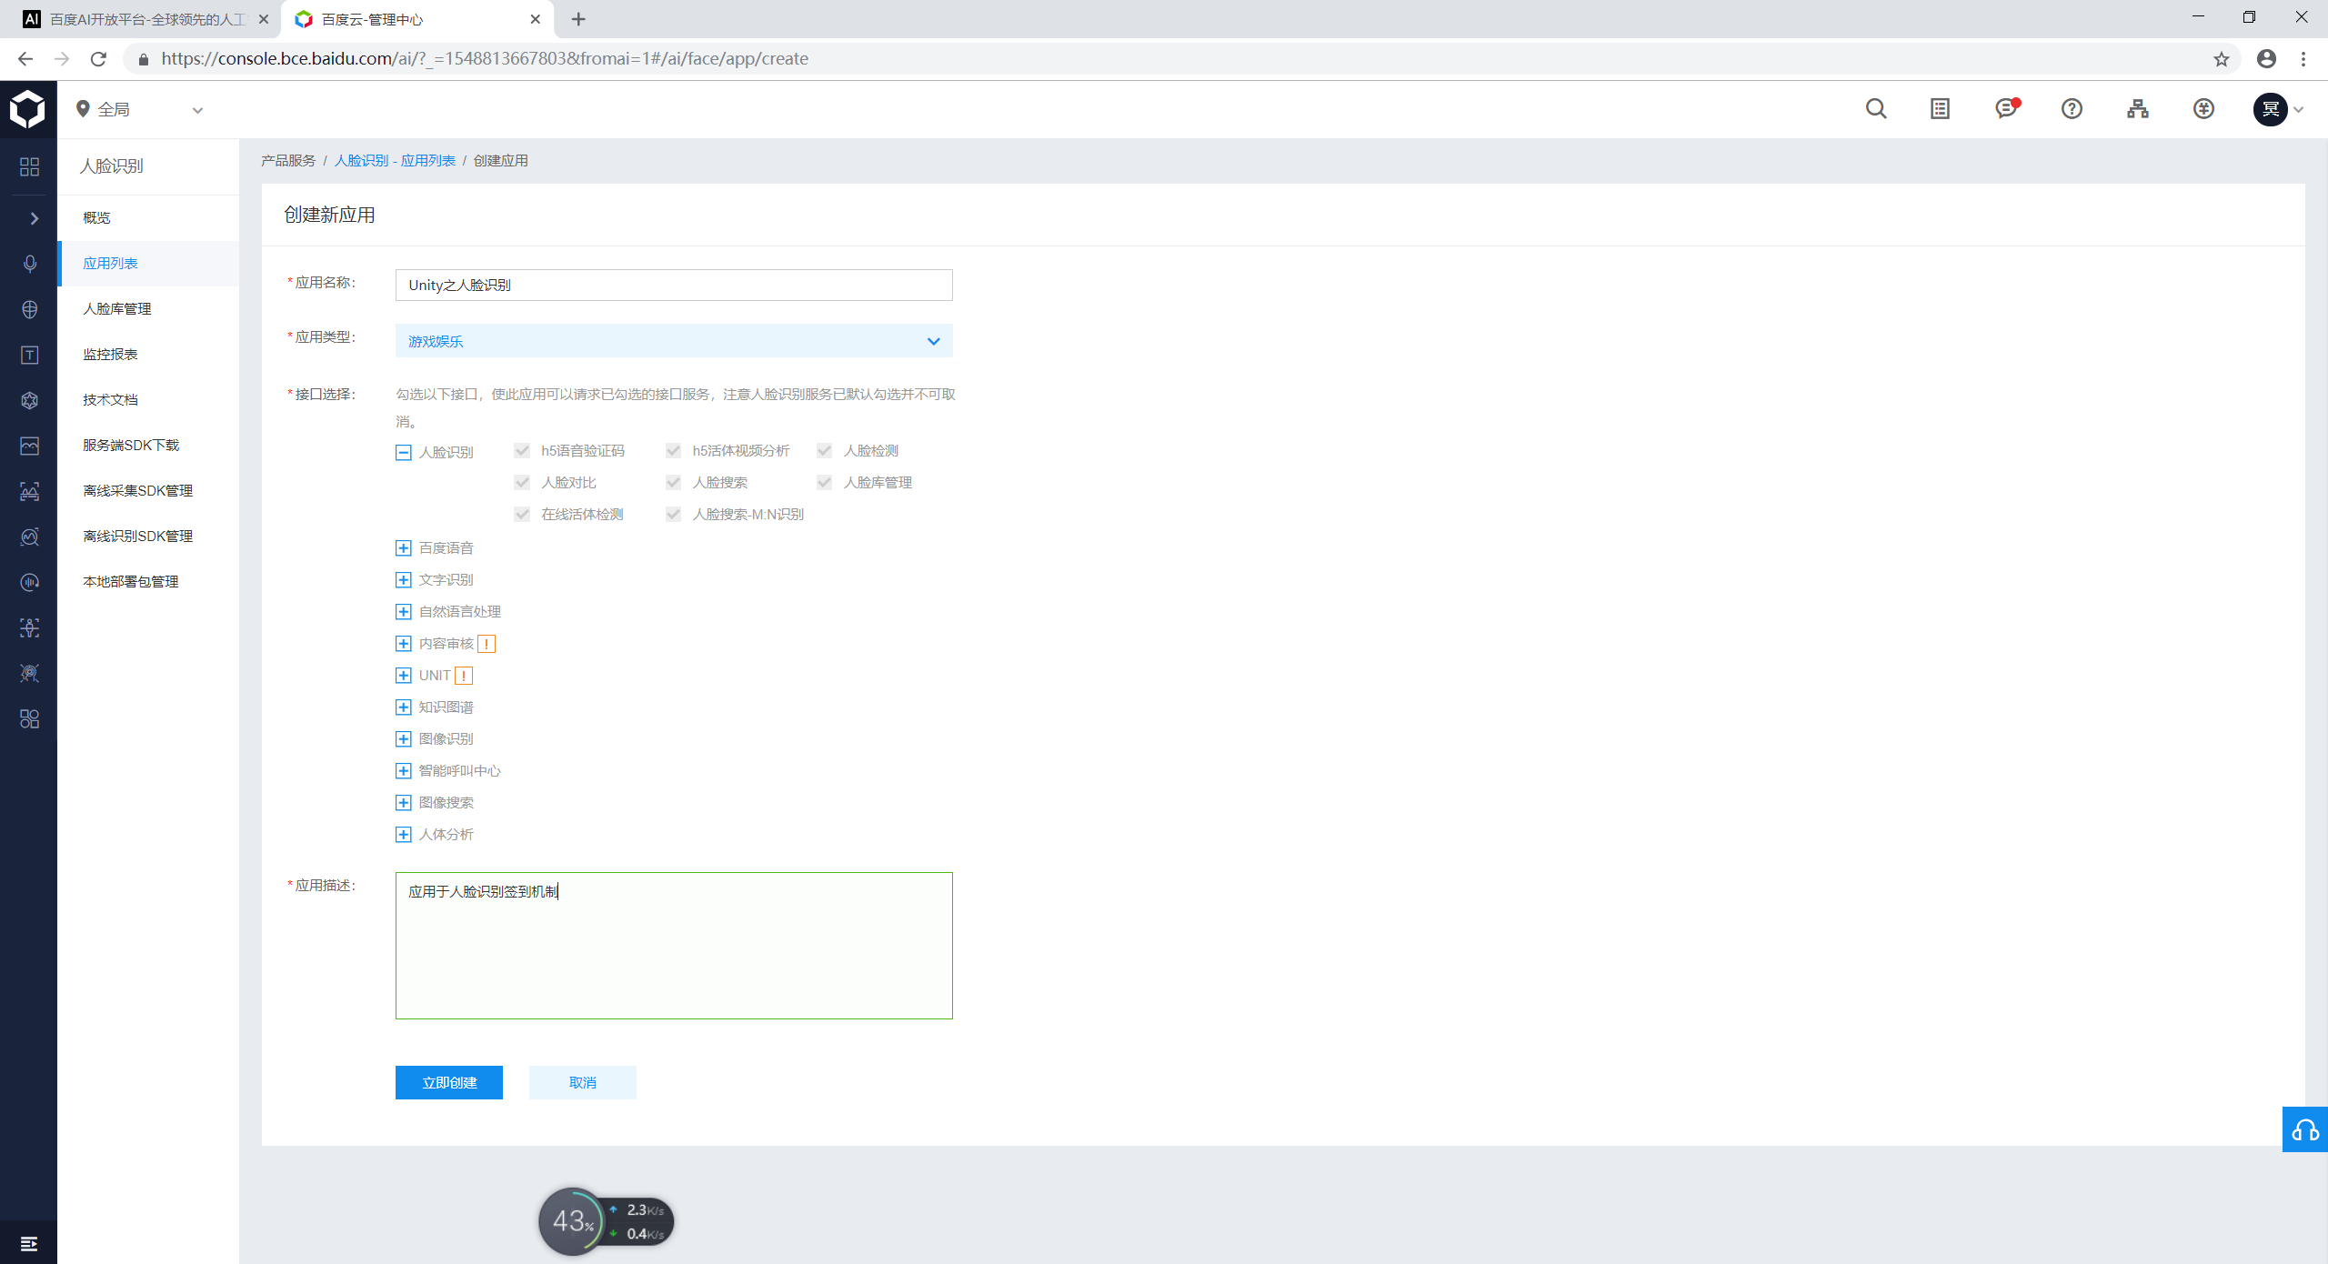Click the 人脸识别 - 应用列表 breadcrumb link
This screenshot has width=2328, height=1264.
coord(395,161)
